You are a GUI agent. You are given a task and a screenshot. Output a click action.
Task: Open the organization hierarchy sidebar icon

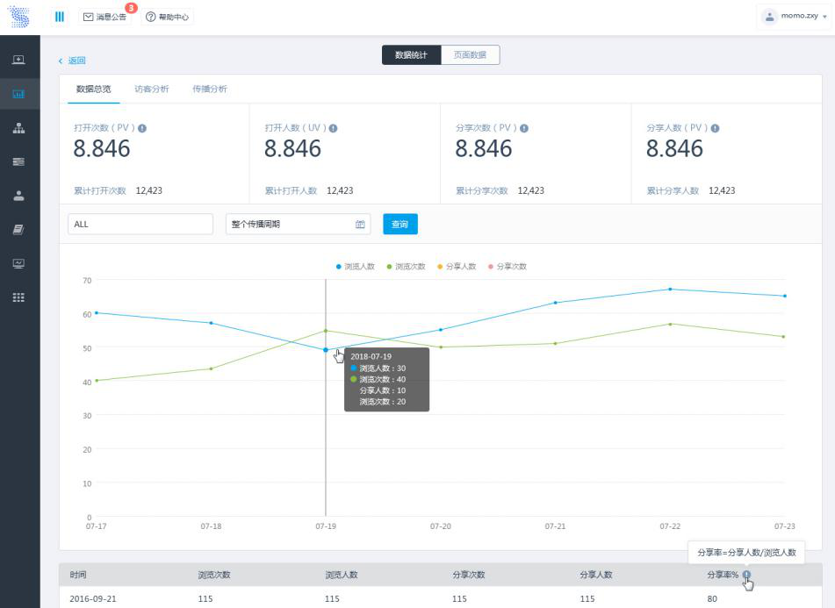coord(18,128)
